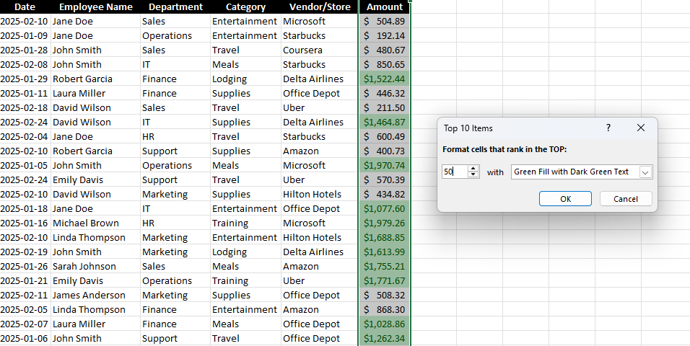Screen dimensions: 690x346
Task: Decrease the top rank spinner value
Action: click(x=473, y=174)
